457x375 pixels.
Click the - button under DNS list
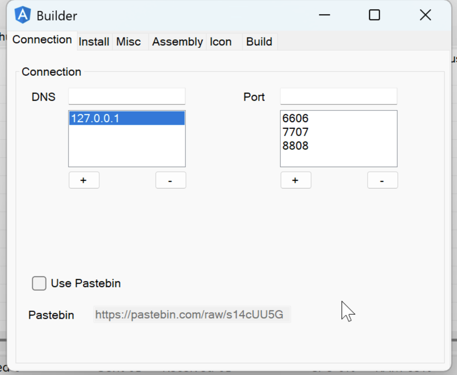pos(170,180)
